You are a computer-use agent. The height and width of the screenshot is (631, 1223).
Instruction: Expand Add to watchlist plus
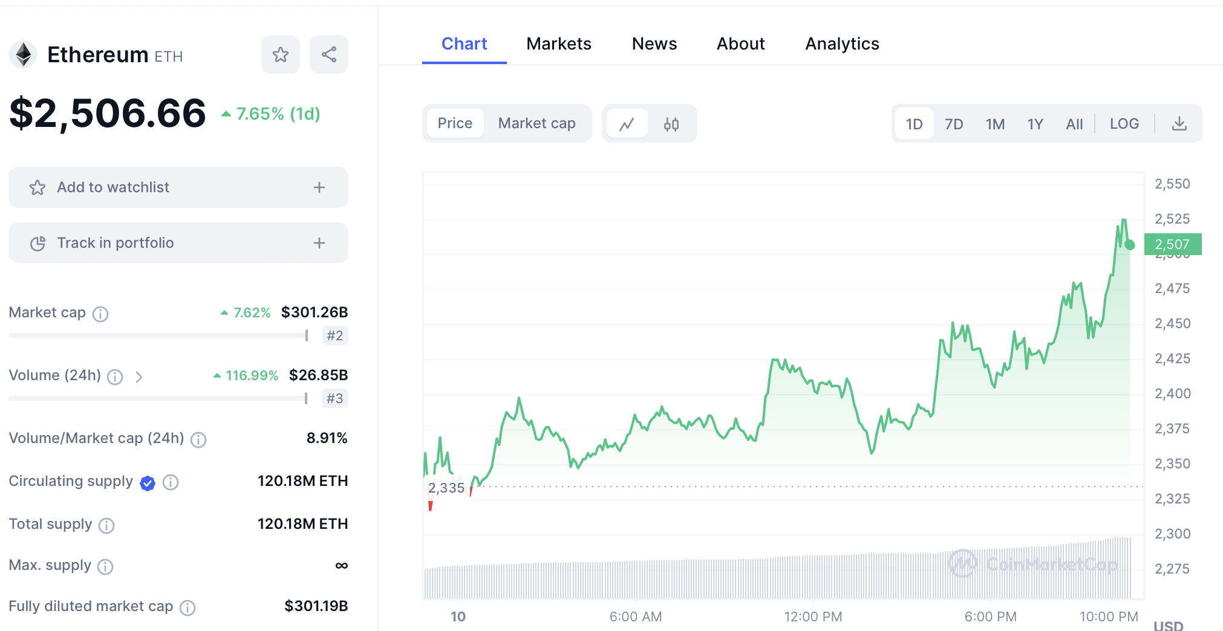pyautogui.click(x=319, y=187)
